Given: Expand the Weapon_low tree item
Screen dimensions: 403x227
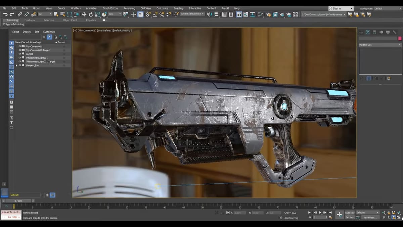Looking at the screenshot, I should 16,65.
